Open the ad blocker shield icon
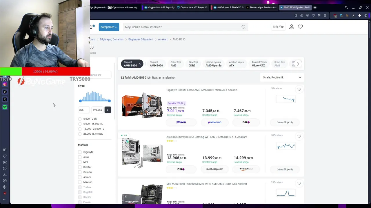 pos(308,15)
